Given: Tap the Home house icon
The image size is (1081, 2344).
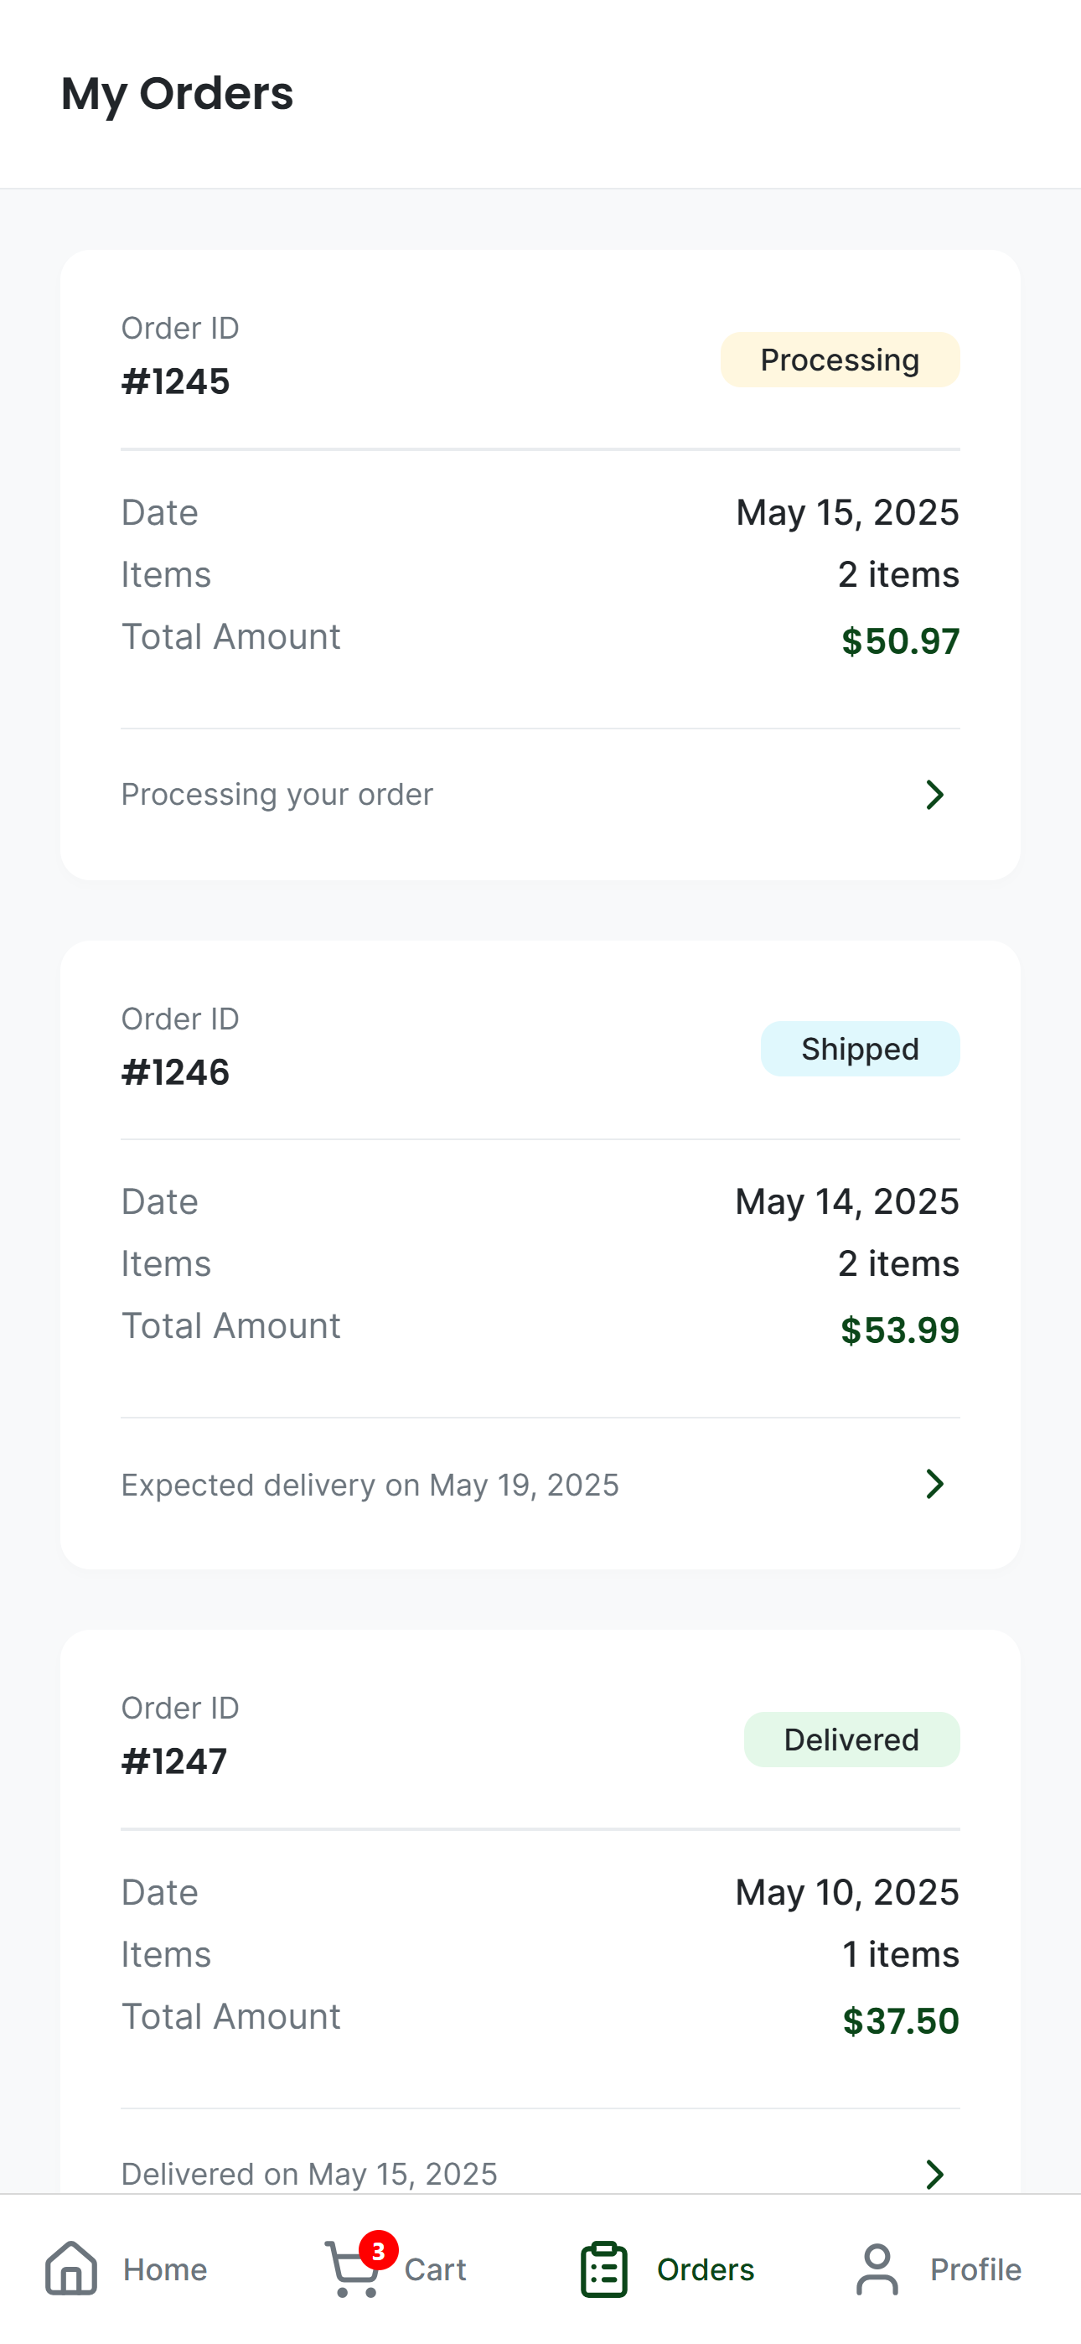Looking at the screenshot, I should click(x=71, y=2269).
